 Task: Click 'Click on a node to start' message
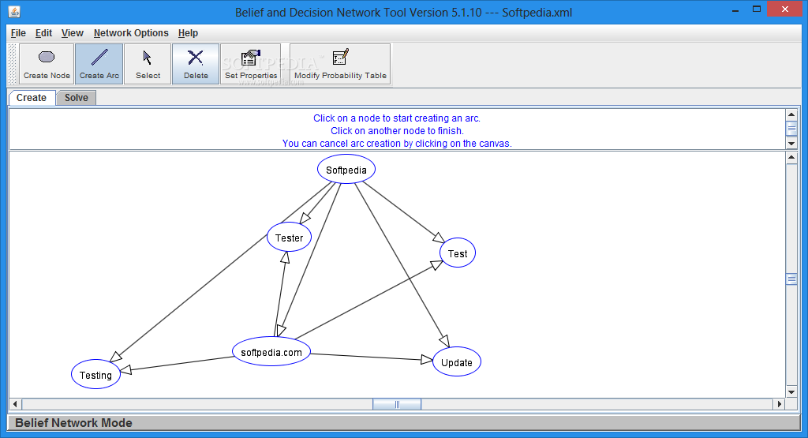tap(397, 118)
